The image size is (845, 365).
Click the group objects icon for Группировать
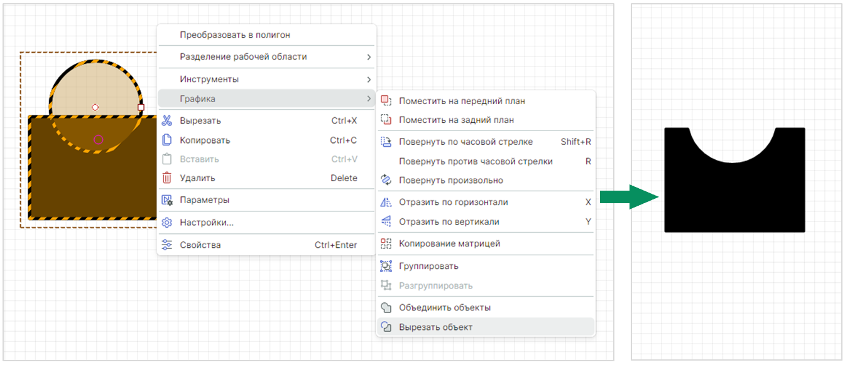pyautogui.click(x=386, y=266)
